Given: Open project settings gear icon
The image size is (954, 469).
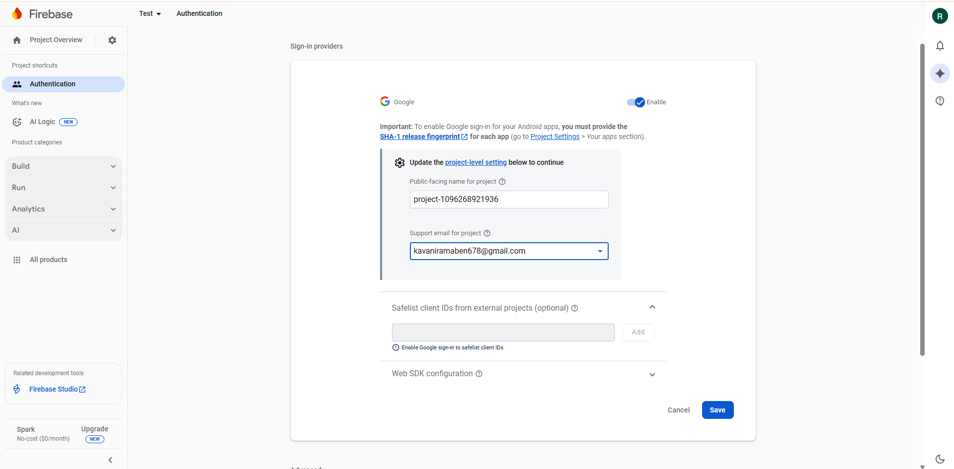Looking at the screenshot, I should [x=112, y=40].
